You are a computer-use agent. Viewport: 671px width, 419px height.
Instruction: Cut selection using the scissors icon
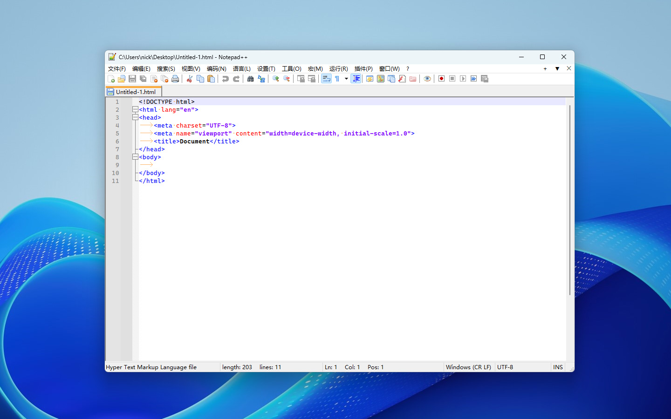click(x=190, y=79)
